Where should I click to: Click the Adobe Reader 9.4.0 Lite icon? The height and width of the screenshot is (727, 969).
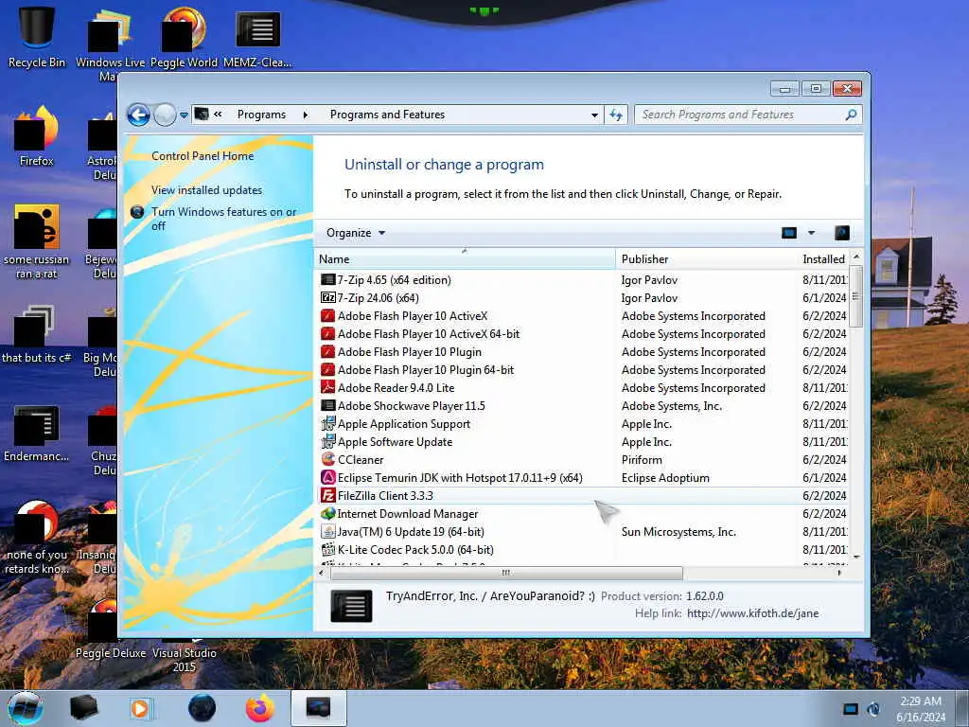tap(328, 387)
